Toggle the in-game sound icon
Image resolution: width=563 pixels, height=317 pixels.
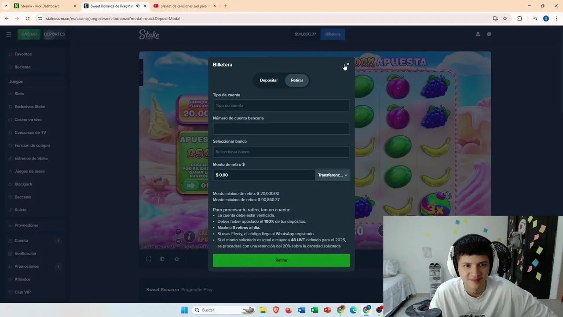(x=178, y=241)
